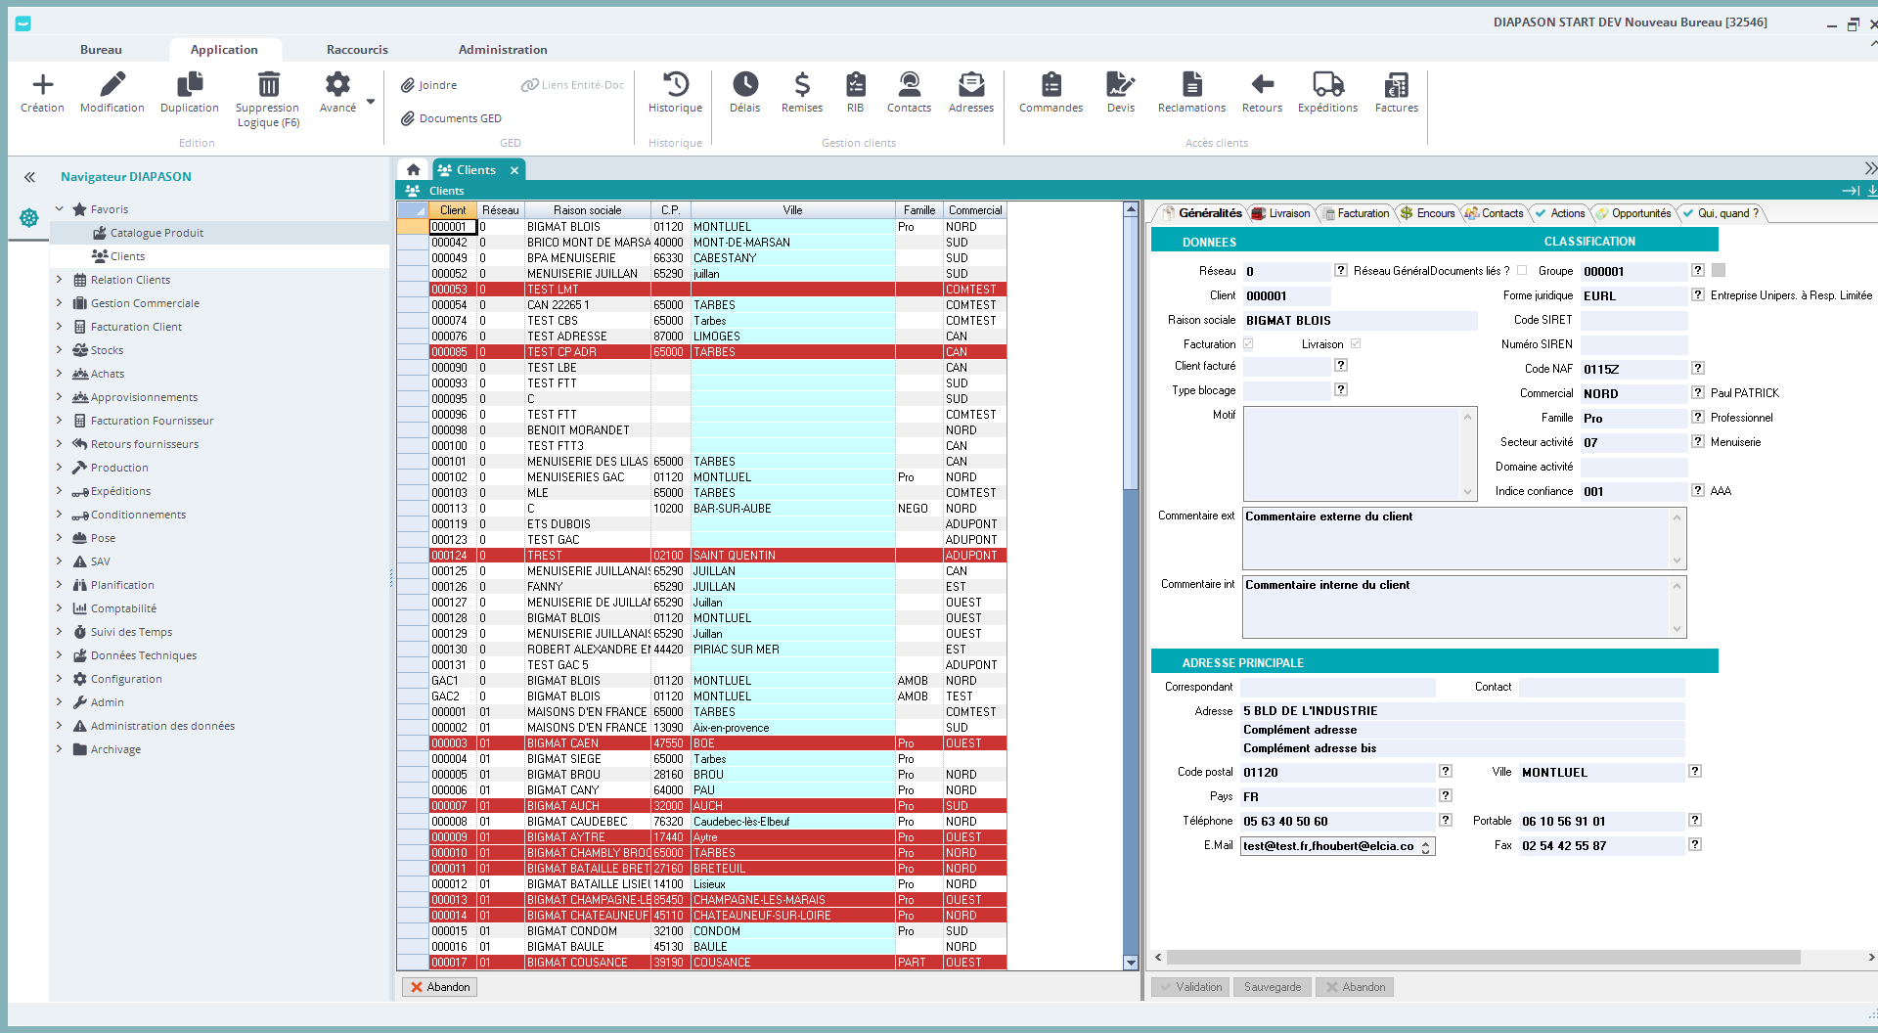1878x1033 pixels.
Task: Open the Avancé dropdown arrow
Action: (x=371, y=102)
